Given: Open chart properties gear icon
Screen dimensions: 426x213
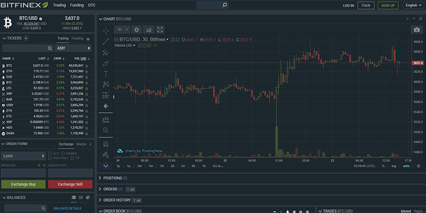Looking at the screenshot, I should point(137,30).
